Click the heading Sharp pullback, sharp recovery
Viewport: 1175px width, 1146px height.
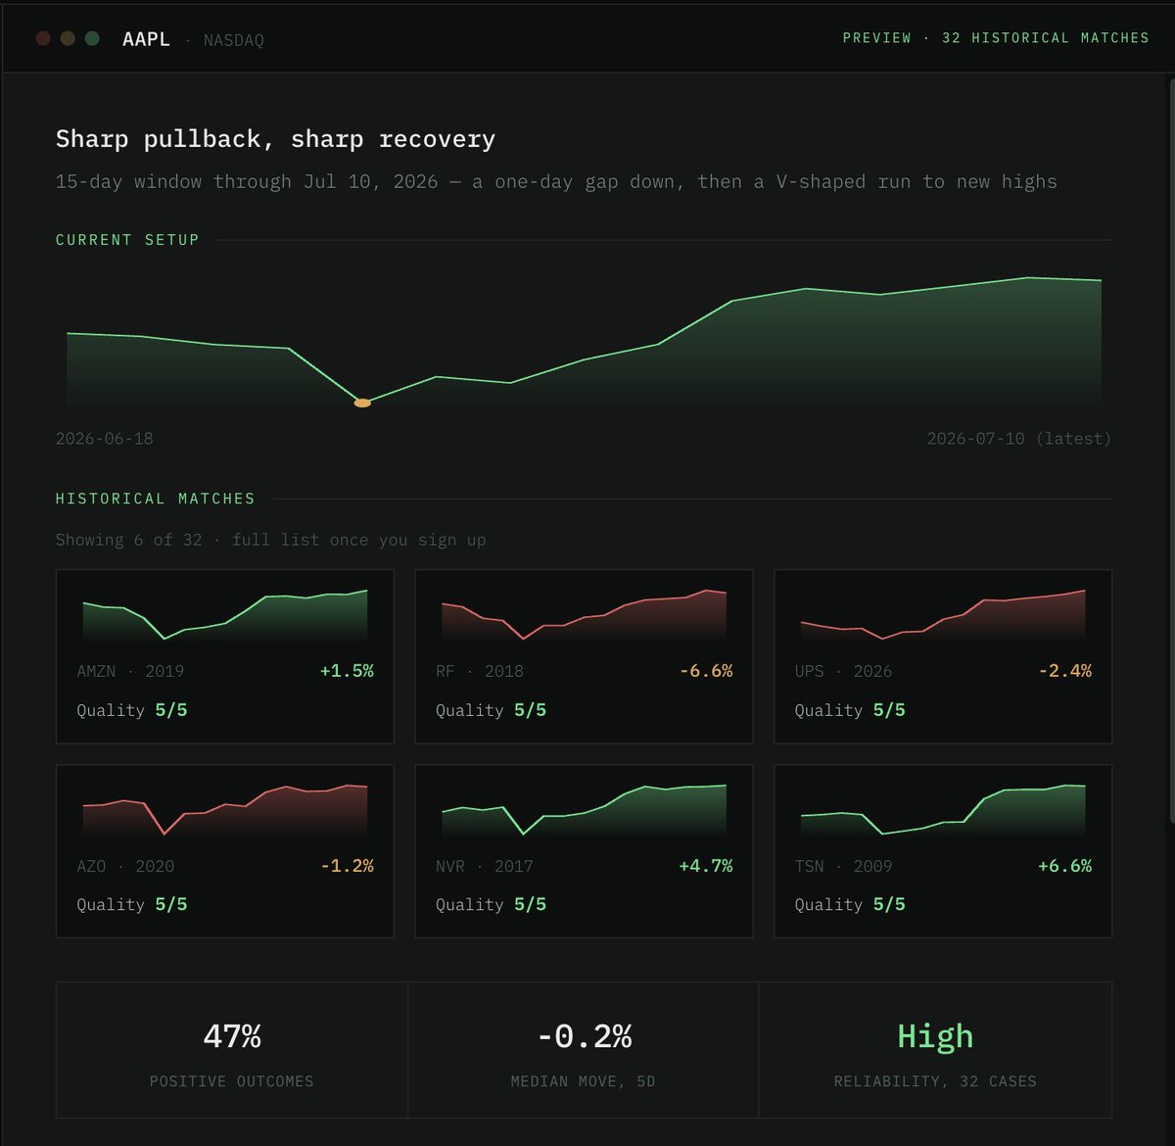click(275, 139)
